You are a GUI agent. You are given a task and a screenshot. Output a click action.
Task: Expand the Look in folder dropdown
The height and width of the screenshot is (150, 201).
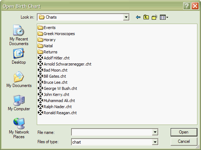[126, 17]
